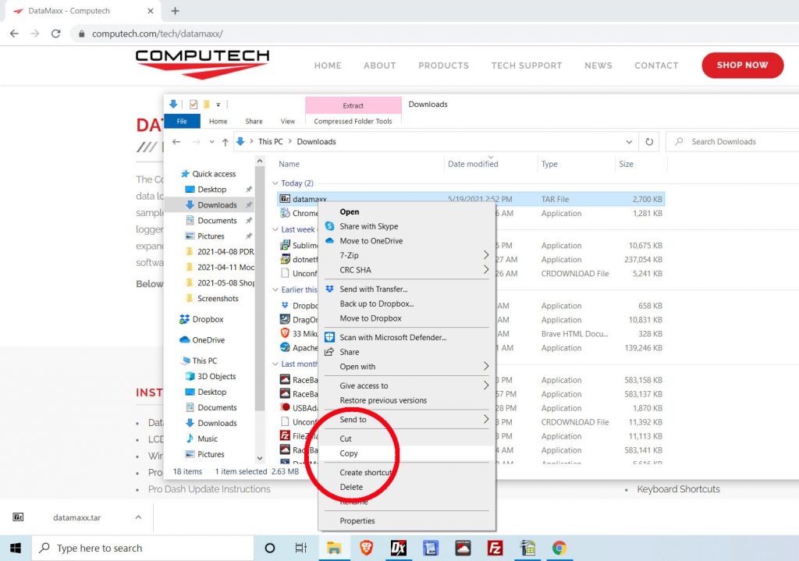Open File Explorer from the taskbar
Screen dimensions: 799x561
click(x=334, y=549)
